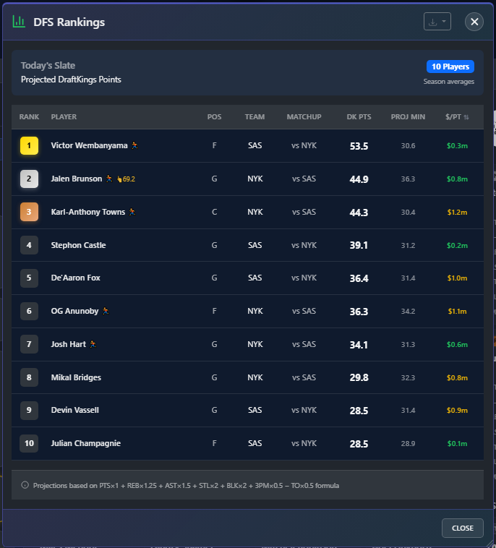This screenshot has width=496, height=548.
Task: Click the 39.1 DK points value
Action: click(359, 245)
